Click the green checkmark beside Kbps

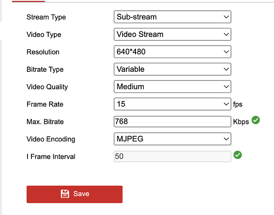point(256,120)
